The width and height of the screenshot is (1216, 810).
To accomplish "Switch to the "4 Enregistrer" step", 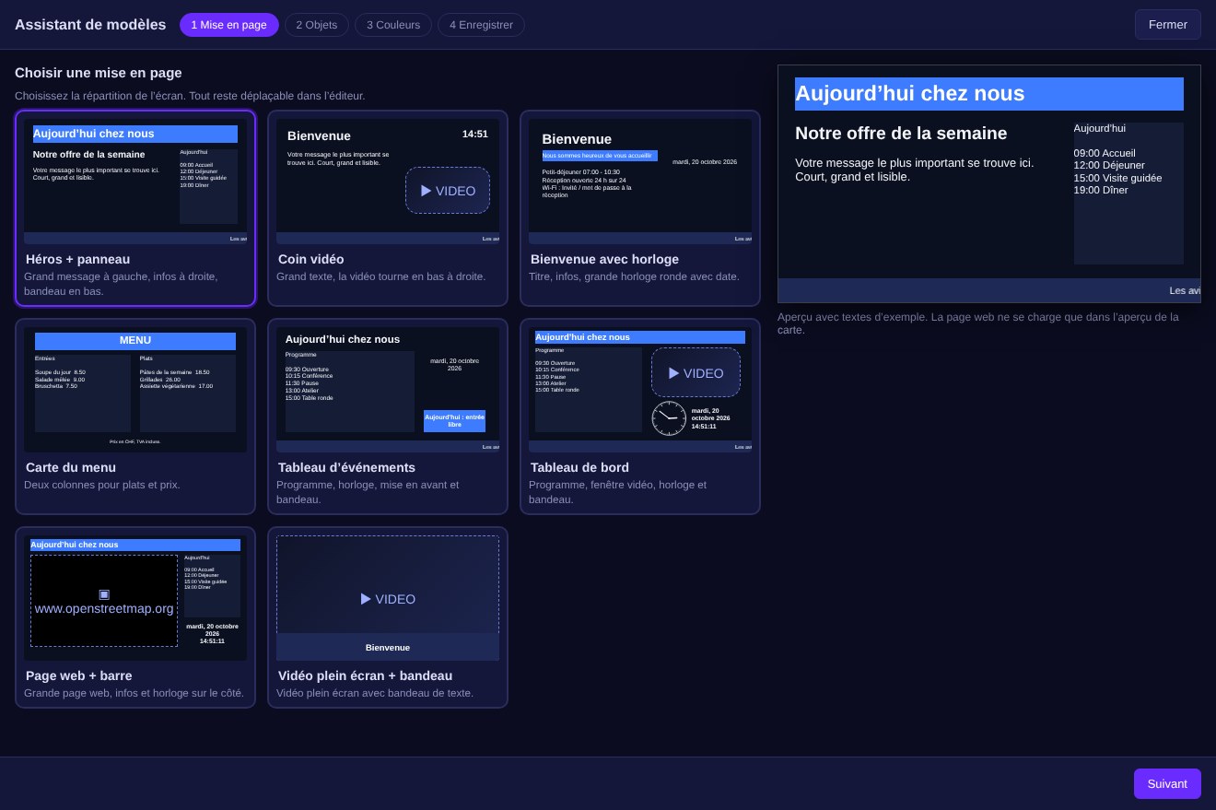I will 481,25.
